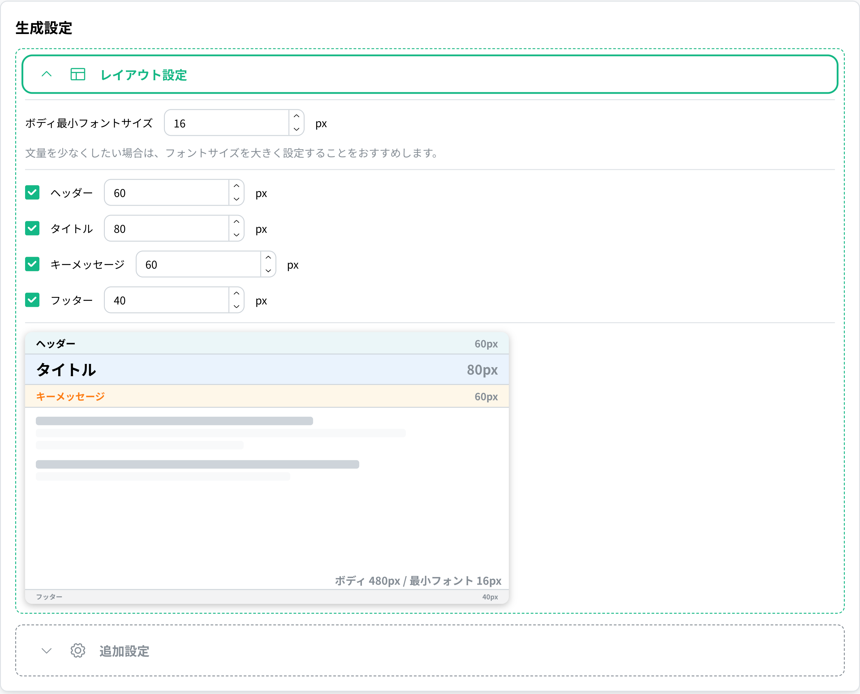Collapse レイアウト設定 section with the chevron
This screenshot has width=860, height=694.
click(x=46, y=74)
